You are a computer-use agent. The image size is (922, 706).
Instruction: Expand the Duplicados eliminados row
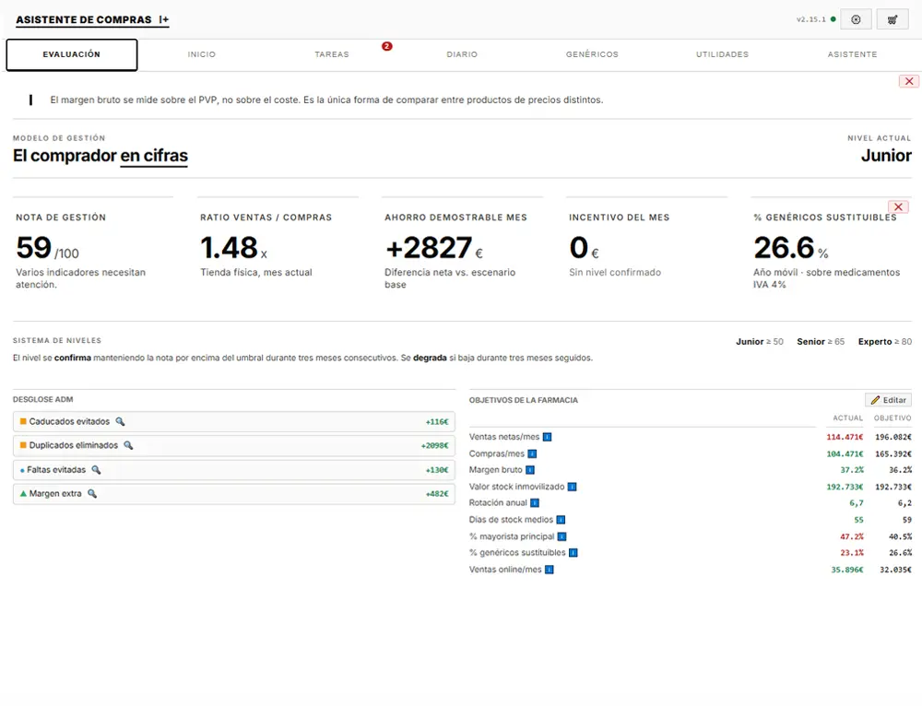(x=234, y=445)
